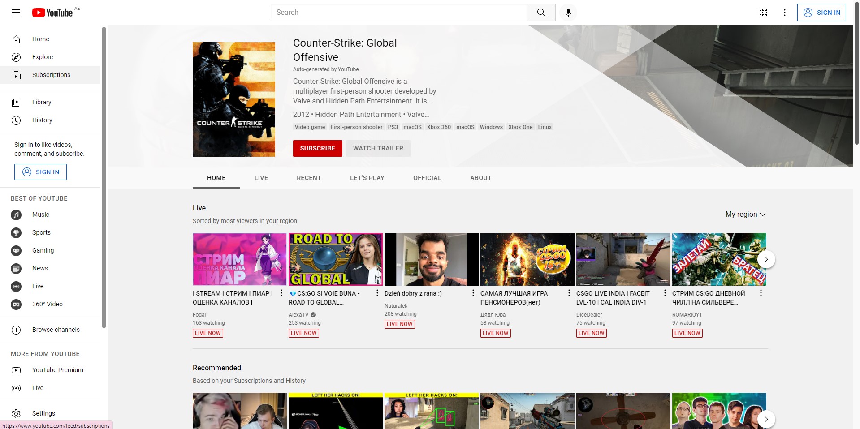Open options for Дядя Юра stream video
This screenshot has height=429, width=860.
point(569,293)
